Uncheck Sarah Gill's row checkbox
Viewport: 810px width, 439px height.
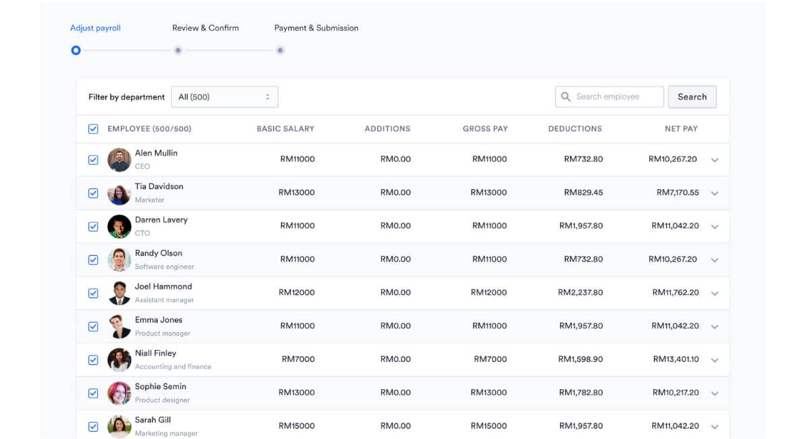[92, 425]
